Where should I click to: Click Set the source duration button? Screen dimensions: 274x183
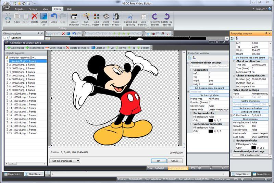[250, 108]
